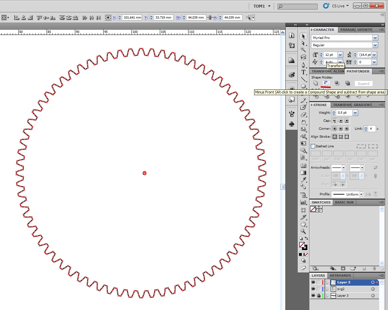Expand Layer 2 contents
The image size is (388, 310).
point(327,282)
